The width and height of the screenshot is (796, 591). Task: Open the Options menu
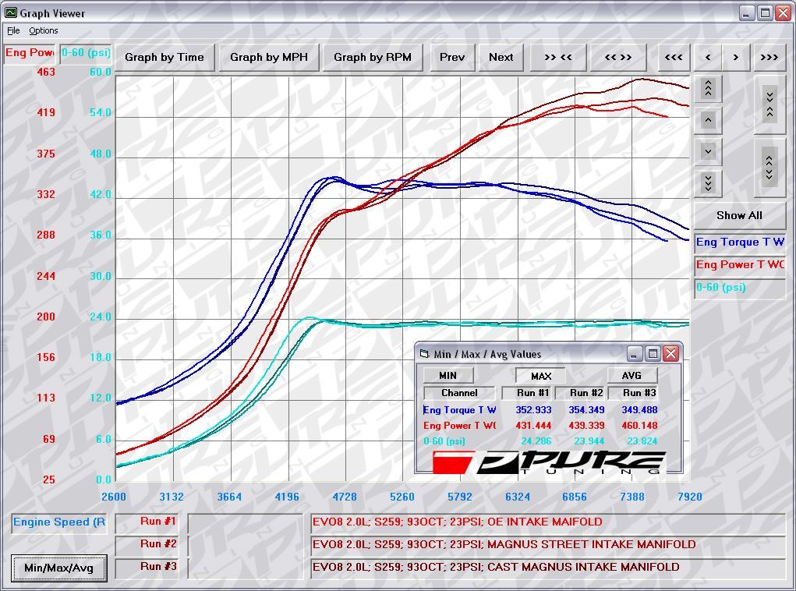[x=44, y=30]
